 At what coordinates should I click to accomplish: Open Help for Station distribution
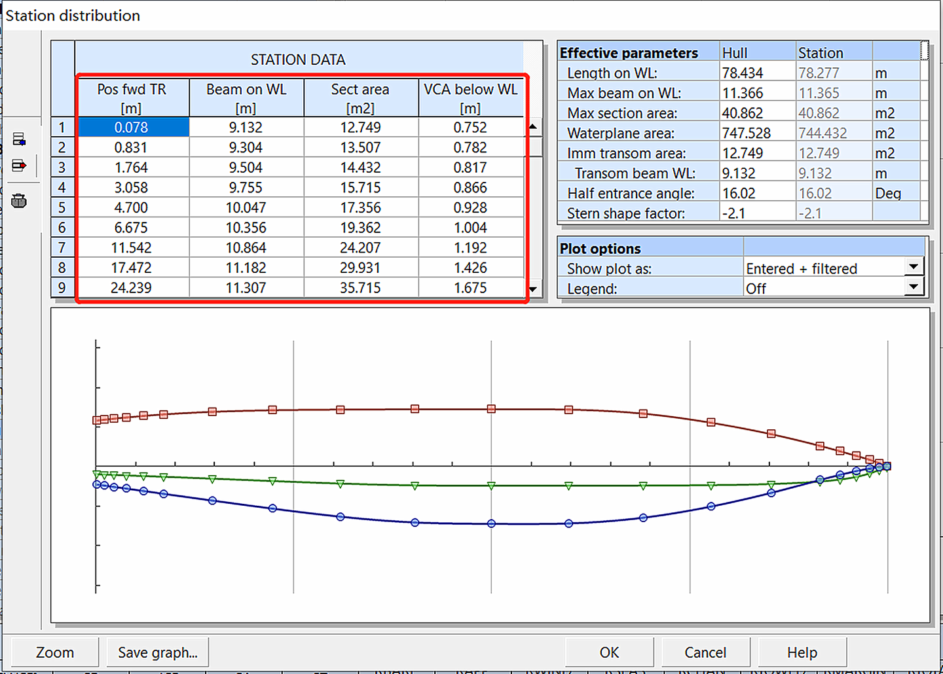pos(802,652)
